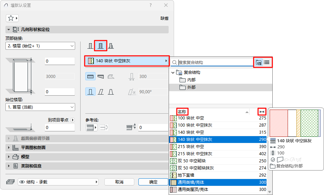
Task: Choose 215 块状 中空 composite
Action: tap(218, 147)
